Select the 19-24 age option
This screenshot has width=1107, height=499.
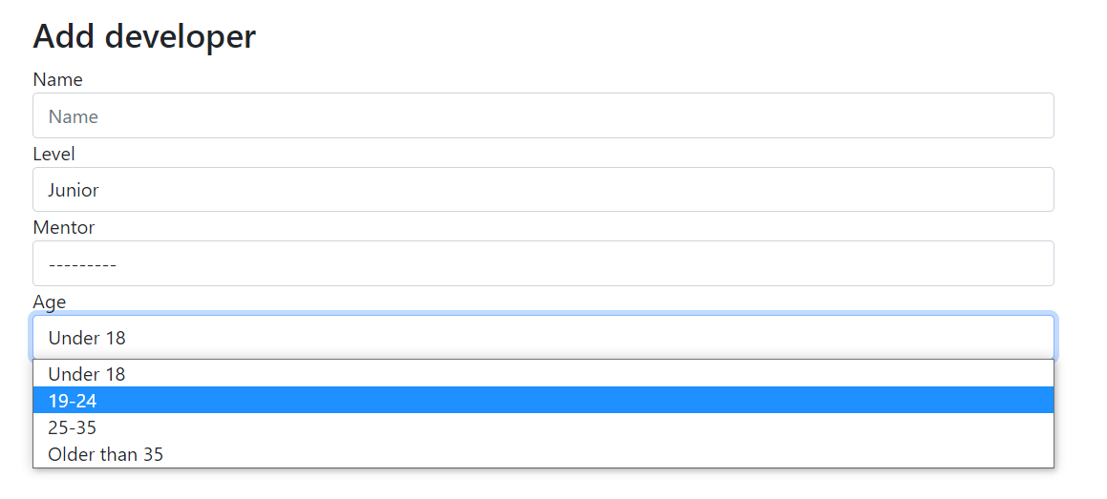pos(543,401)
